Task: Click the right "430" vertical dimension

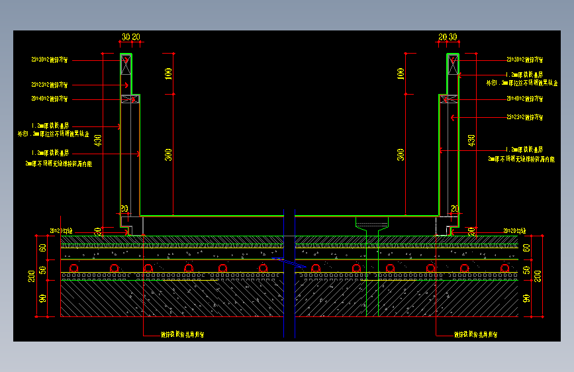Action: pyautogui.click(x=471, y=140)
